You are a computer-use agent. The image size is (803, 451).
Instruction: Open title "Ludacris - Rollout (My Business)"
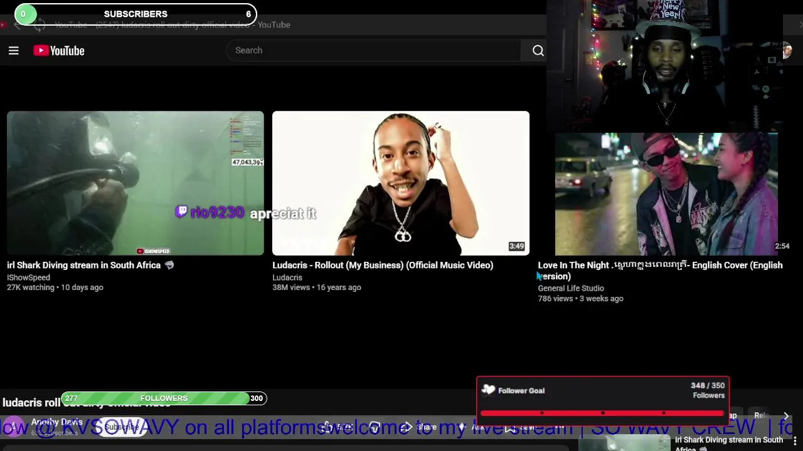tap(383, 266)
